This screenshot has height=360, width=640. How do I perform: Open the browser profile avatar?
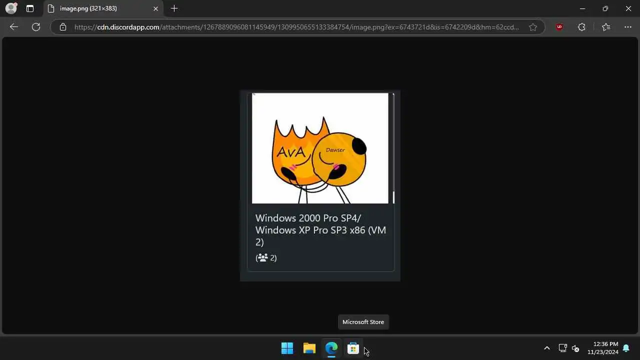11,8
